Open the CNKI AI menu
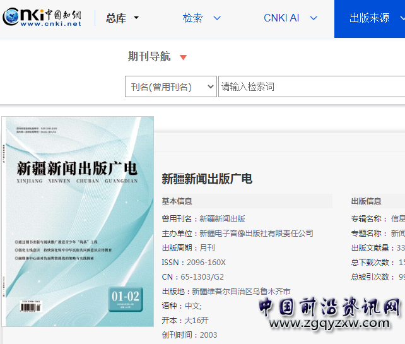The width and height of the screenshot is (405, 344). point(281,18)
